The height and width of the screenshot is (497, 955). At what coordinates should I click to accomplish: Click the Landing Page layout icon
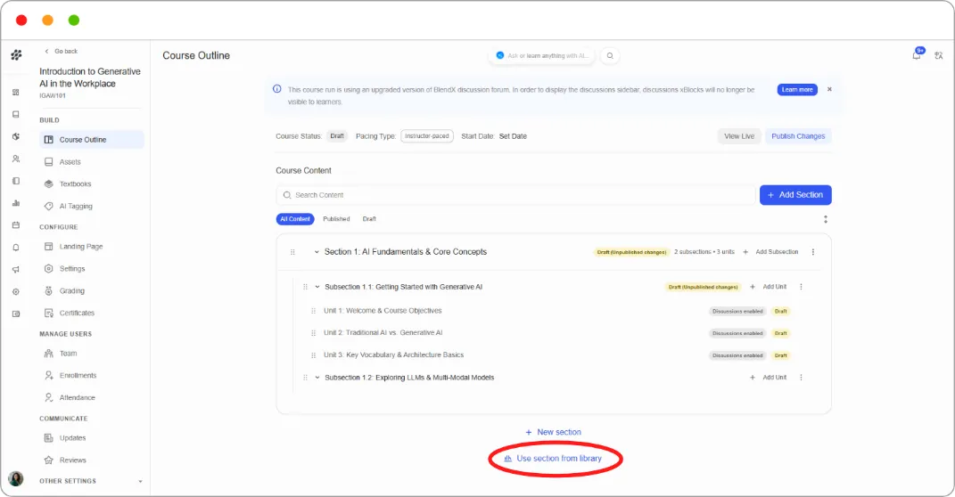tap(49, 247)
